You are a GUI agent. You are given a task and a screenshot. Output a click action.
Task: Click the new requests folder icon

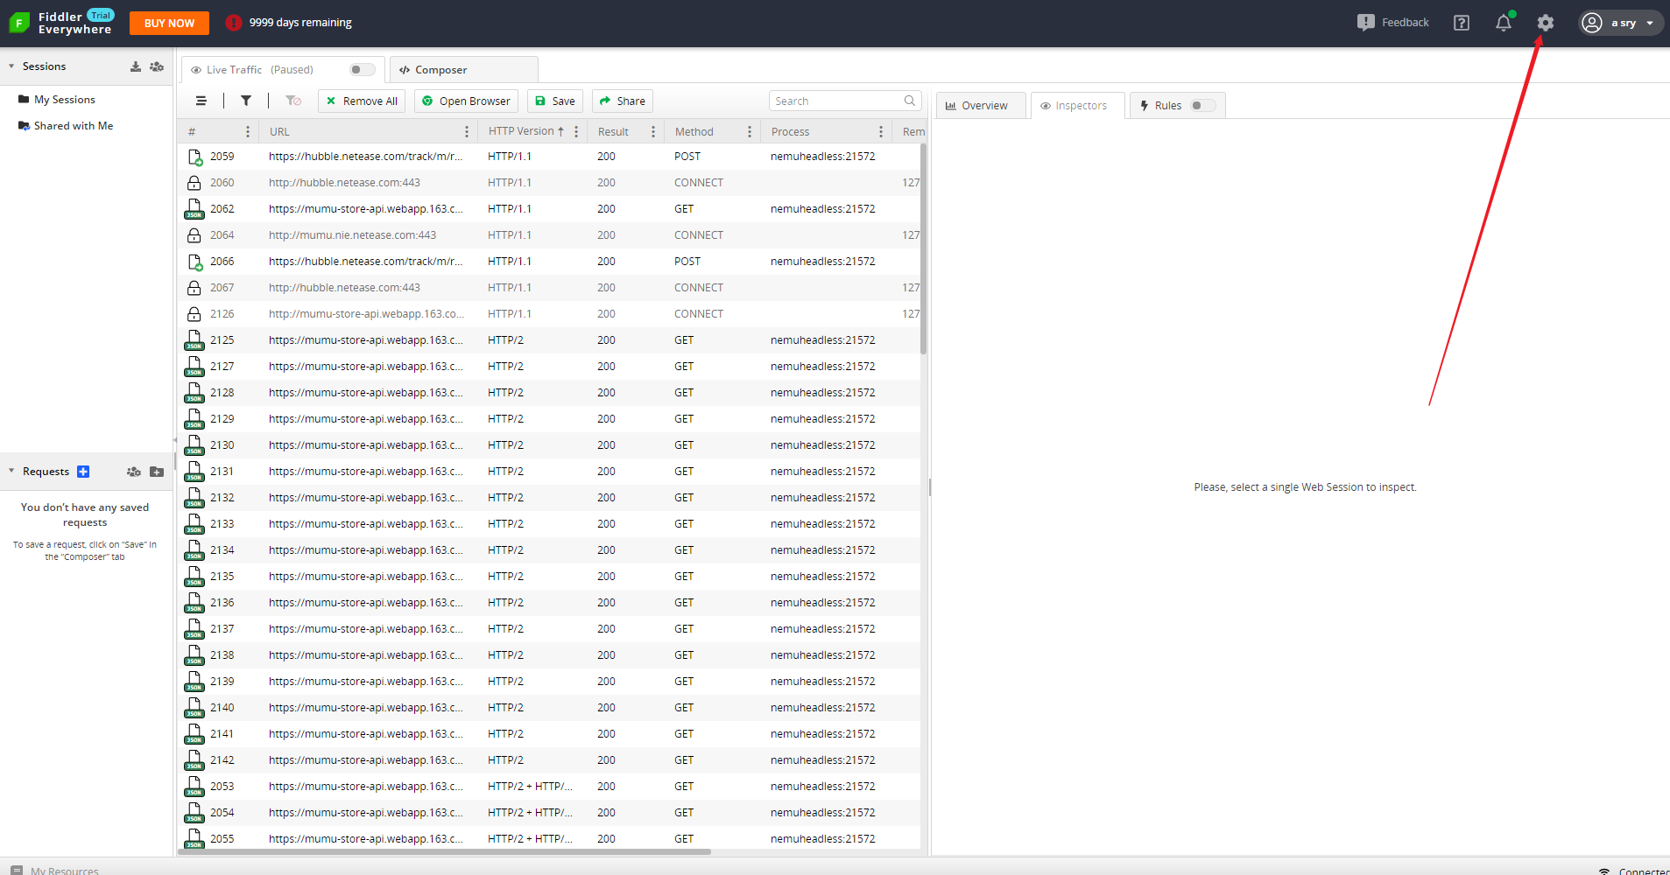coord(157,472)
